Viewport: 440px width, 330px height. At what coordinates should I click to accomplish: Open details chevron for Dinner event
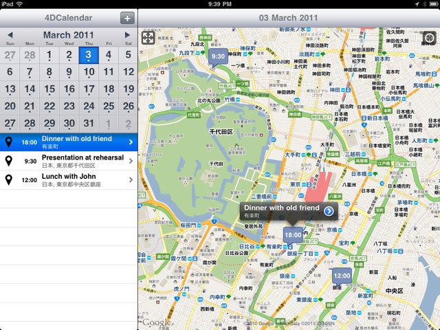[x=131, y=142]
